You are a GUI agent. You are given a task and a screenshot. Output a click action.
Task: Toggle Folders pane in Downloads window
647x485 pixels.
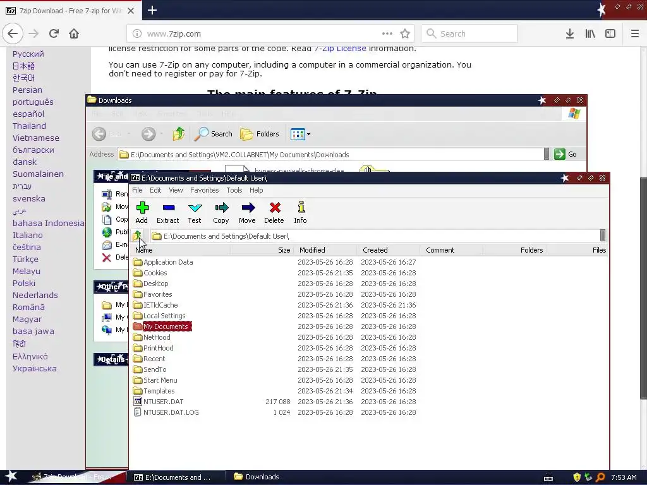point(260,134)
